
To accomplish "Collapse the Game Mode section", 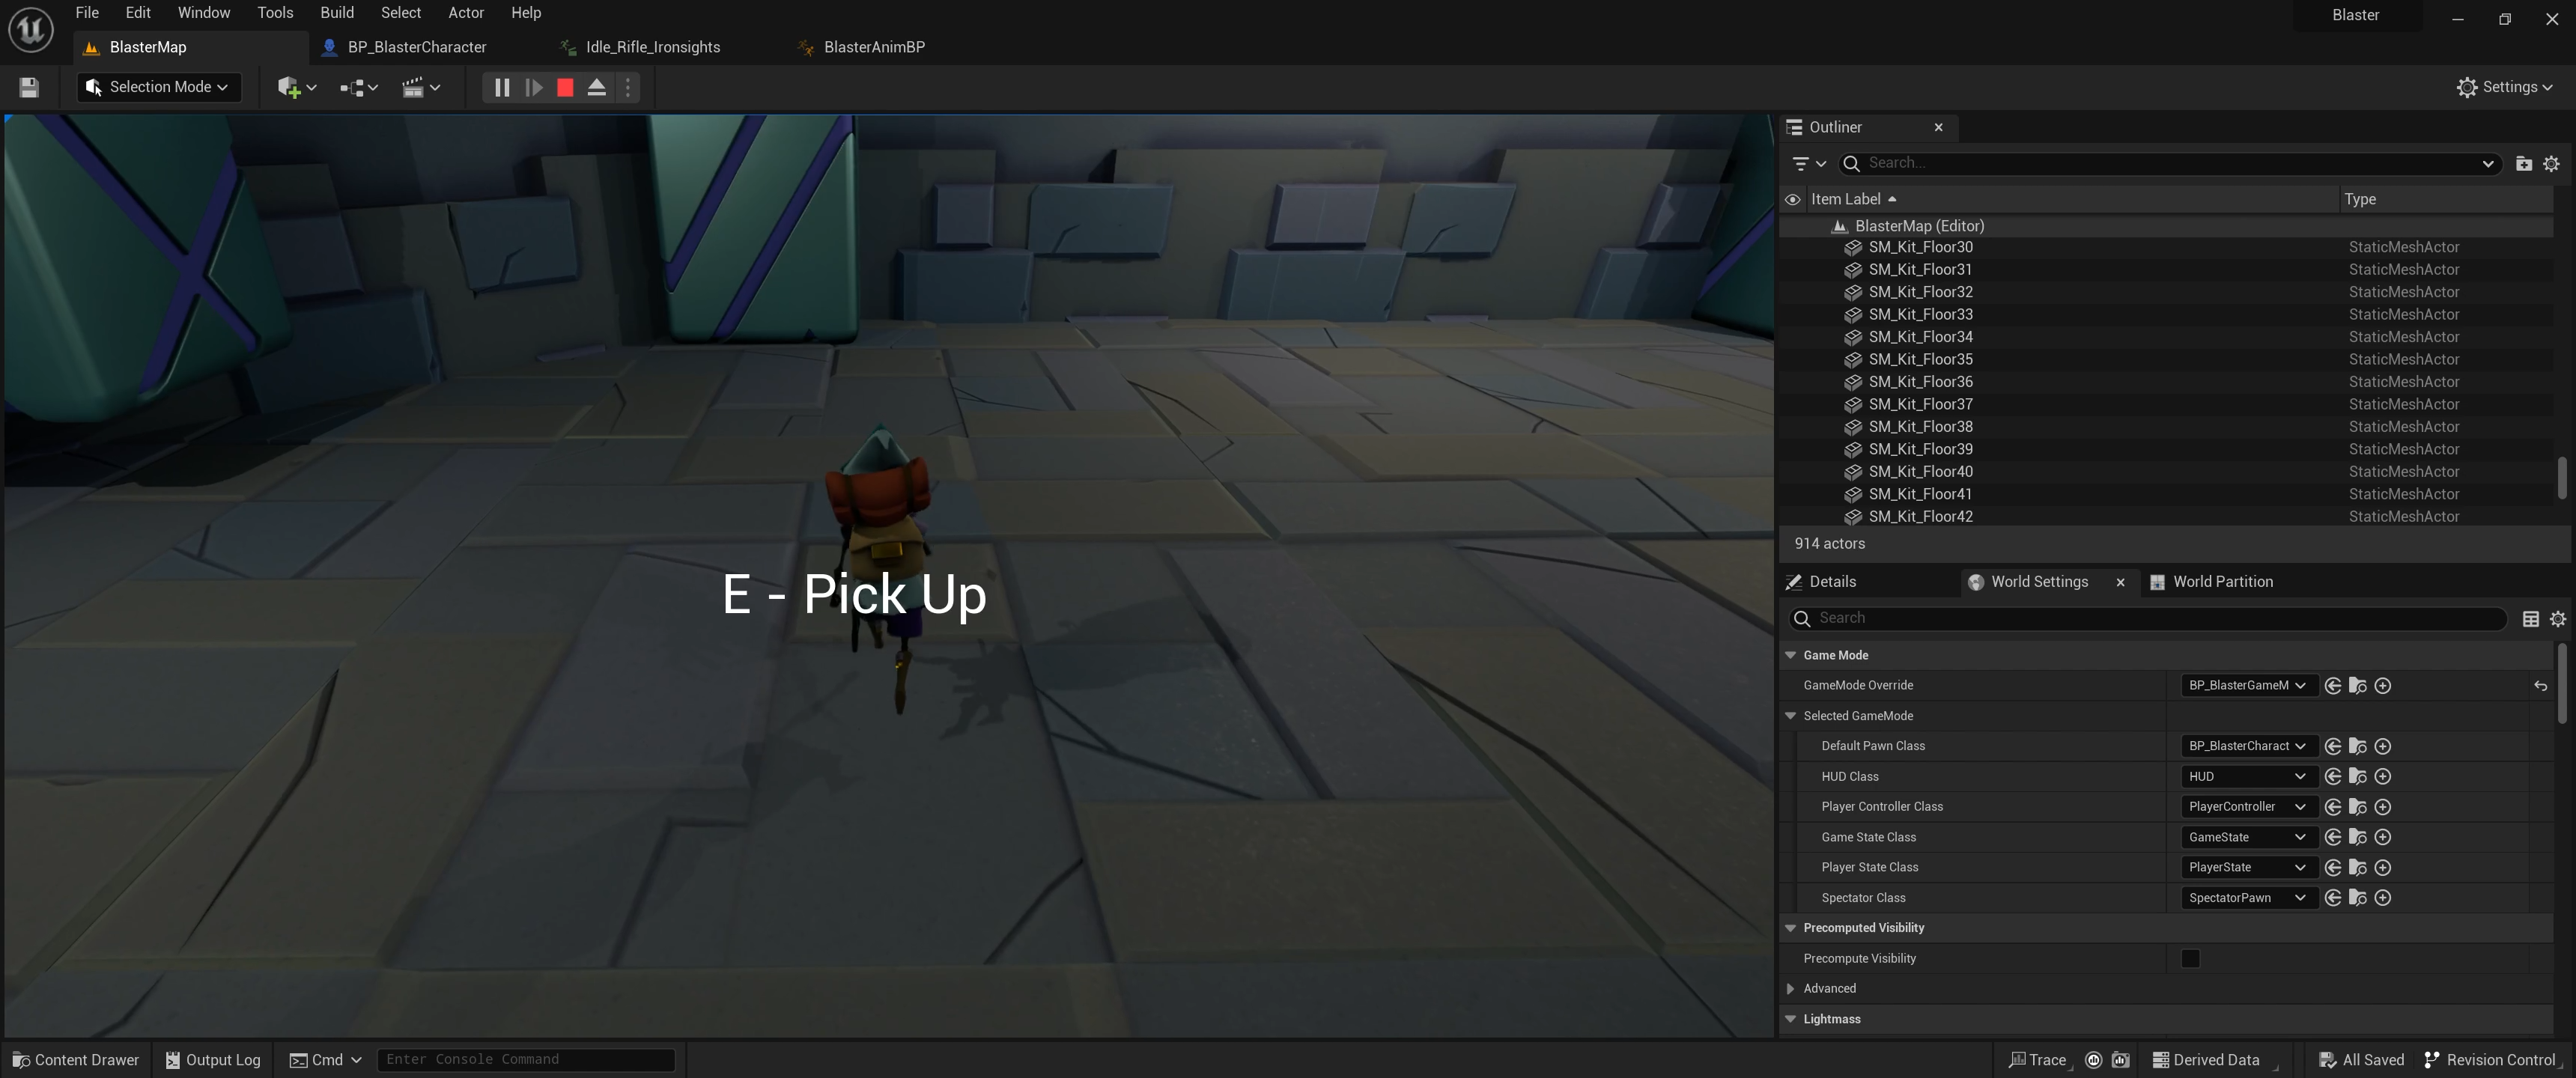I will click(1790, 656).
